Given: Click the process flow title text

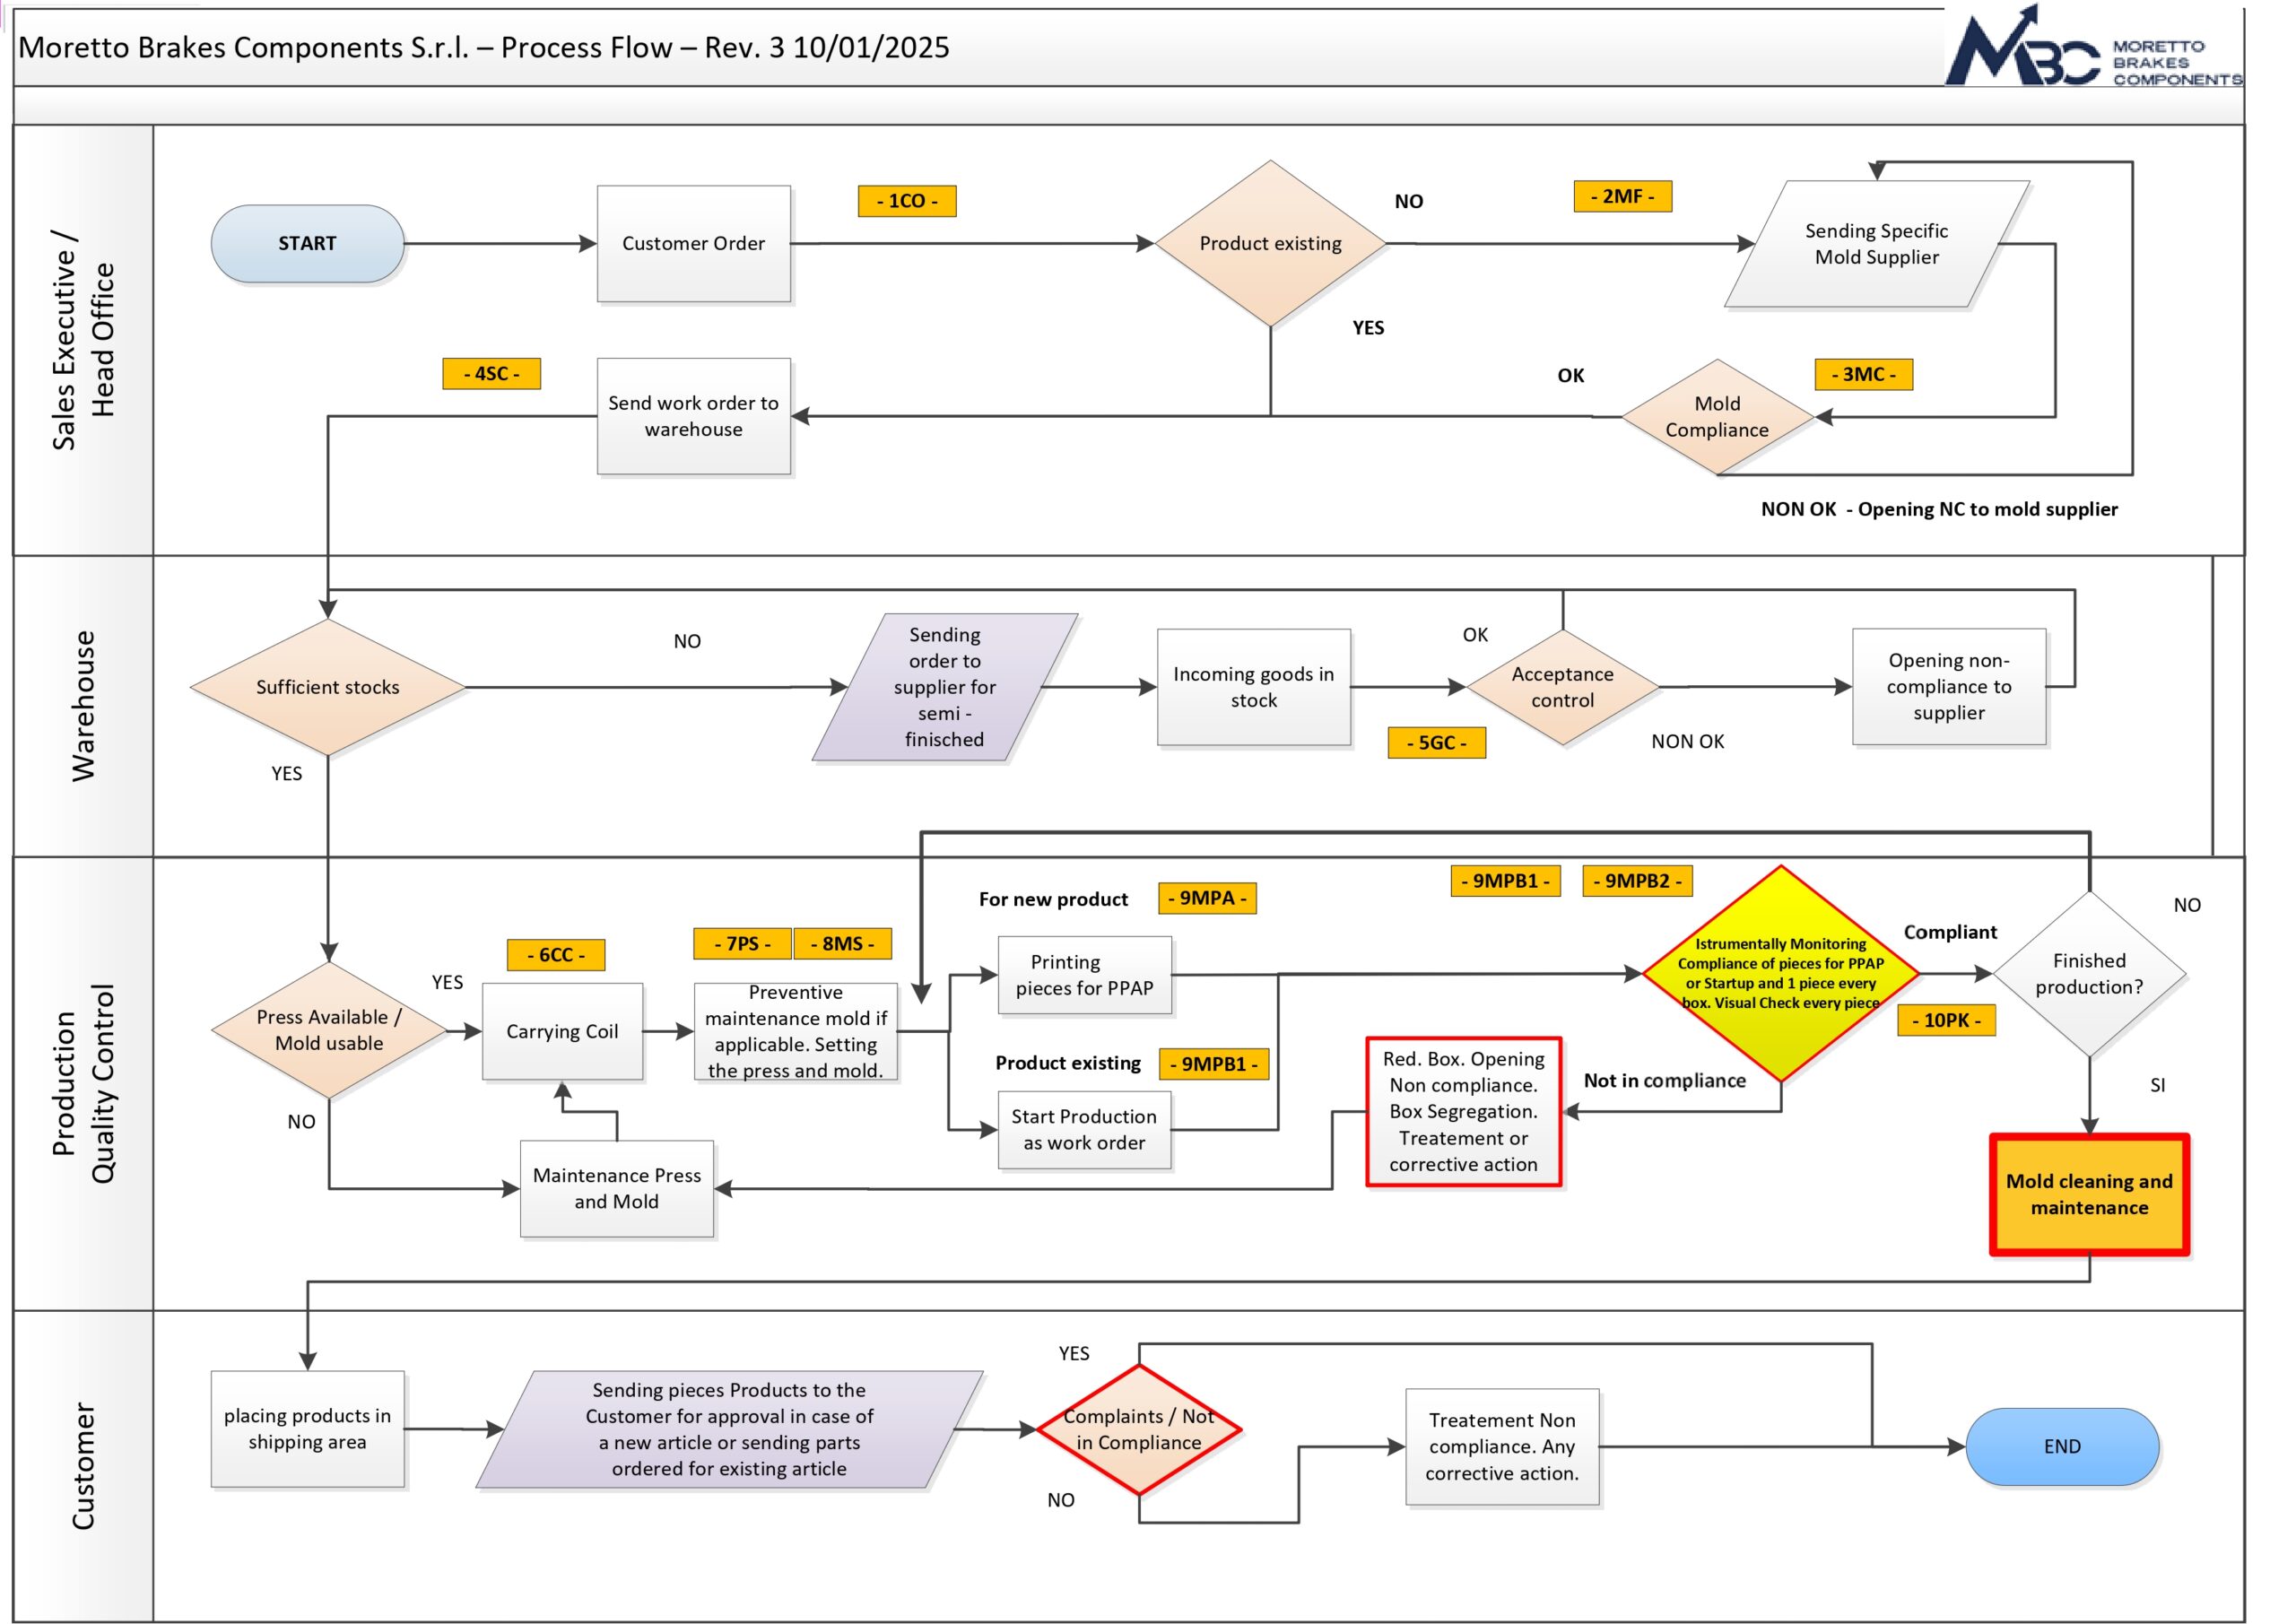Looking at the screenshot, I should 484,47.
